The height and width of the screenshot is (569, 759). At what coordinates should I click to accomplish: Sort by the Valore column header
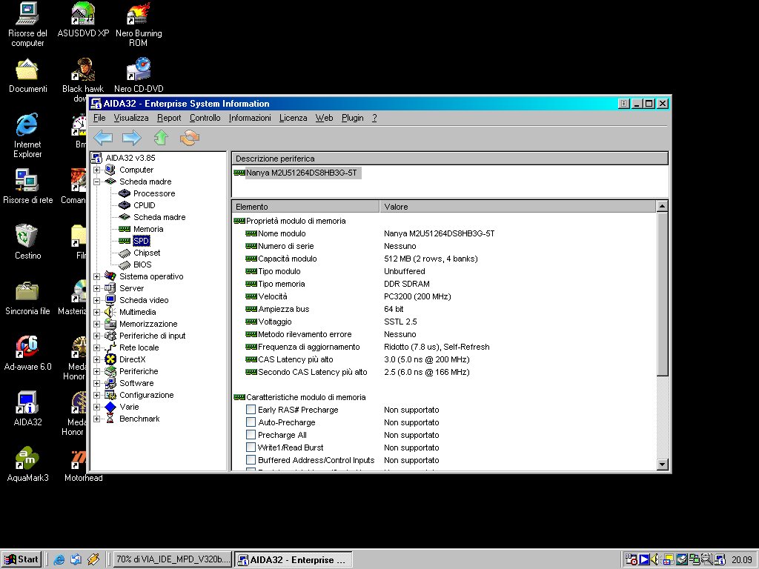point(517,207)
